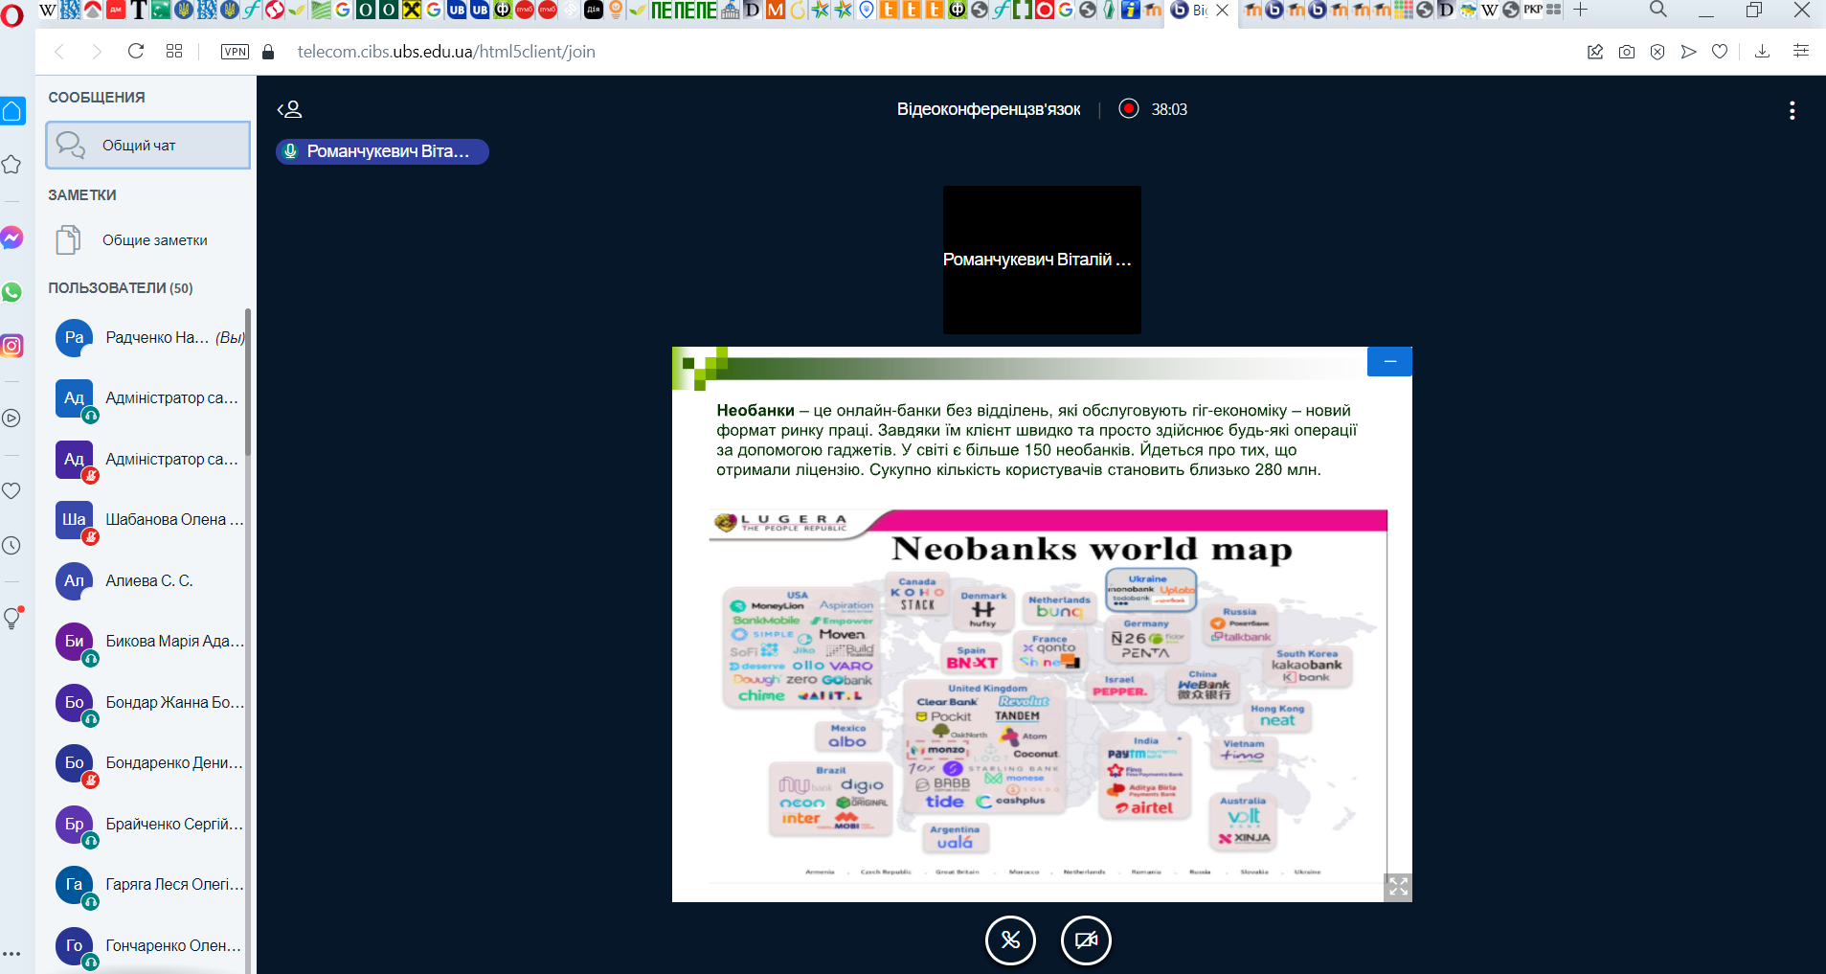Open menu for user Алиева С. С.

click(x=149, y=580)
